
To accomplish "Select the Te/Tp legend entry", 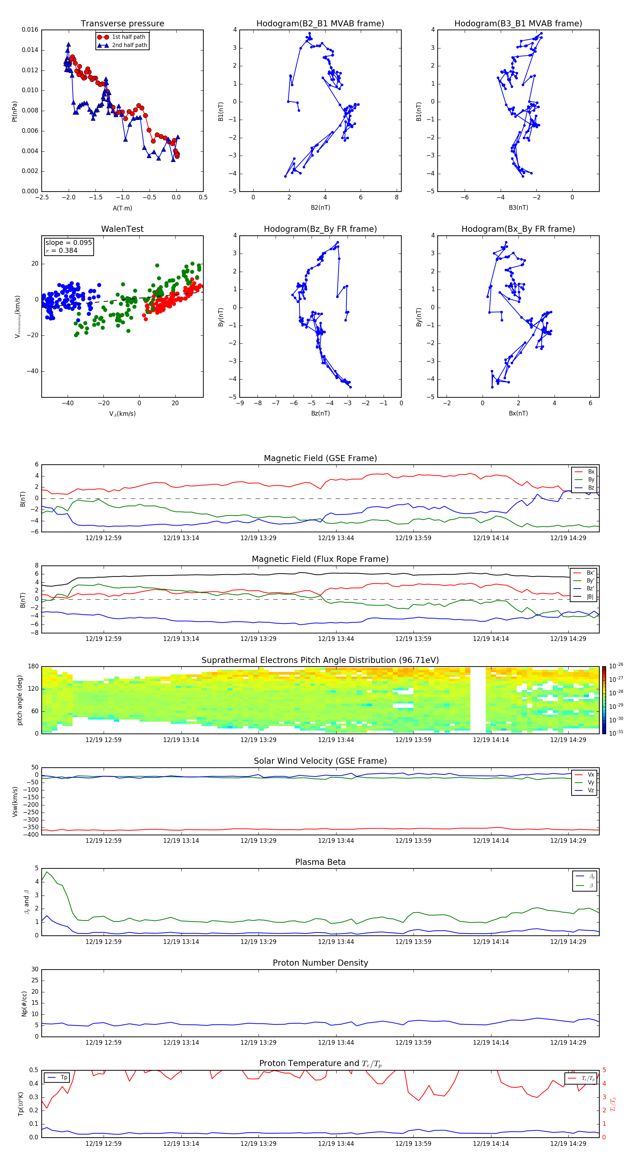I will pos(581,1078).
